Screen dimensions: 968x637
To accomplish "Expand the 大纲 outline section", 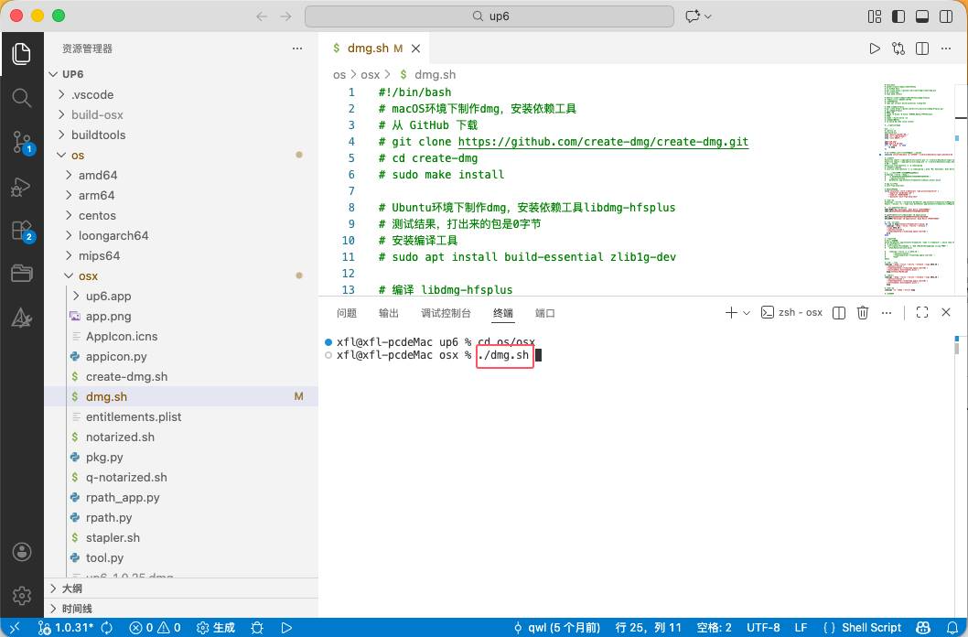I will 71,588.
